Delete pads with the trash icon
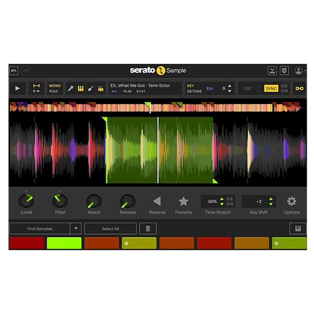 (148, 229)
